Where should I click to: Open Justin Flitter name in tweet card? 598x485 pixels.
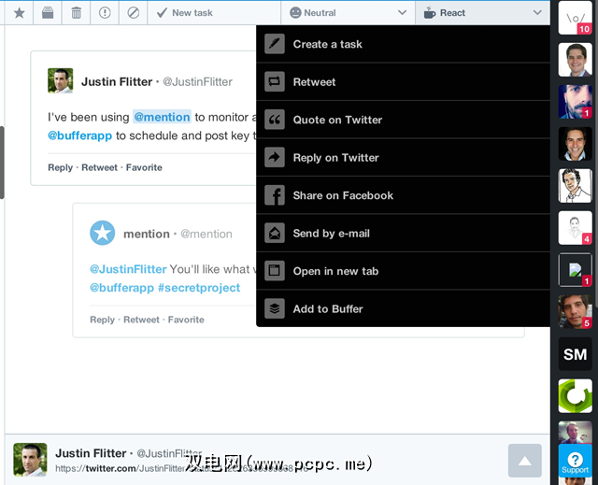pos(117,81)
